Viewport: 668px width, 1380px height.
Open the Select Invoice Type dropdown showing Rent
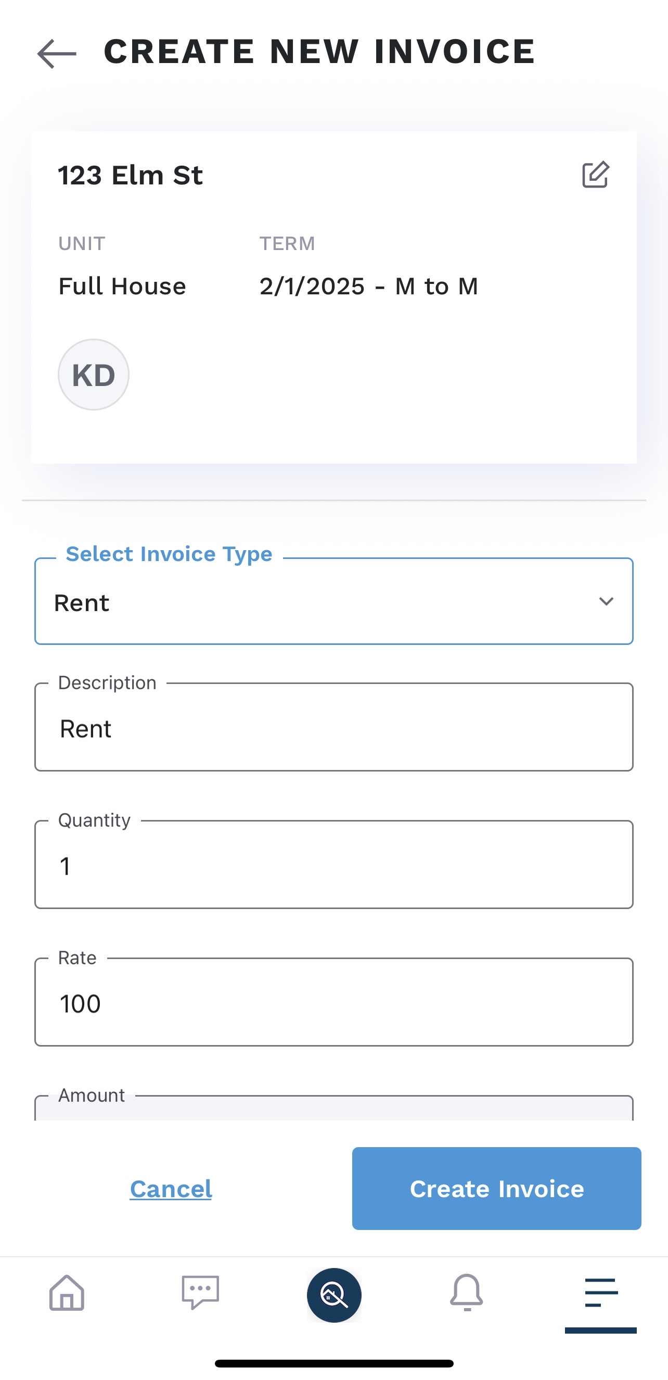pos(321,602)
